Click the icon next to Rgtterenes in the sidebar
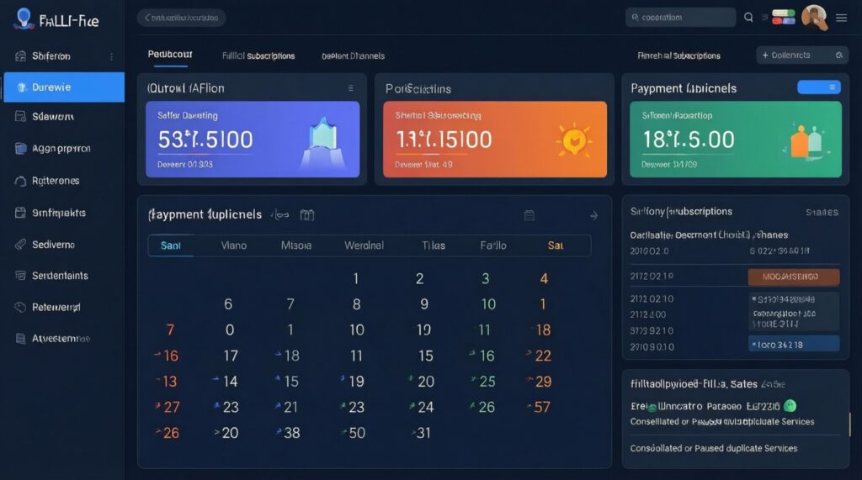This screenshot has height=480, width=862. click(21, 181)
